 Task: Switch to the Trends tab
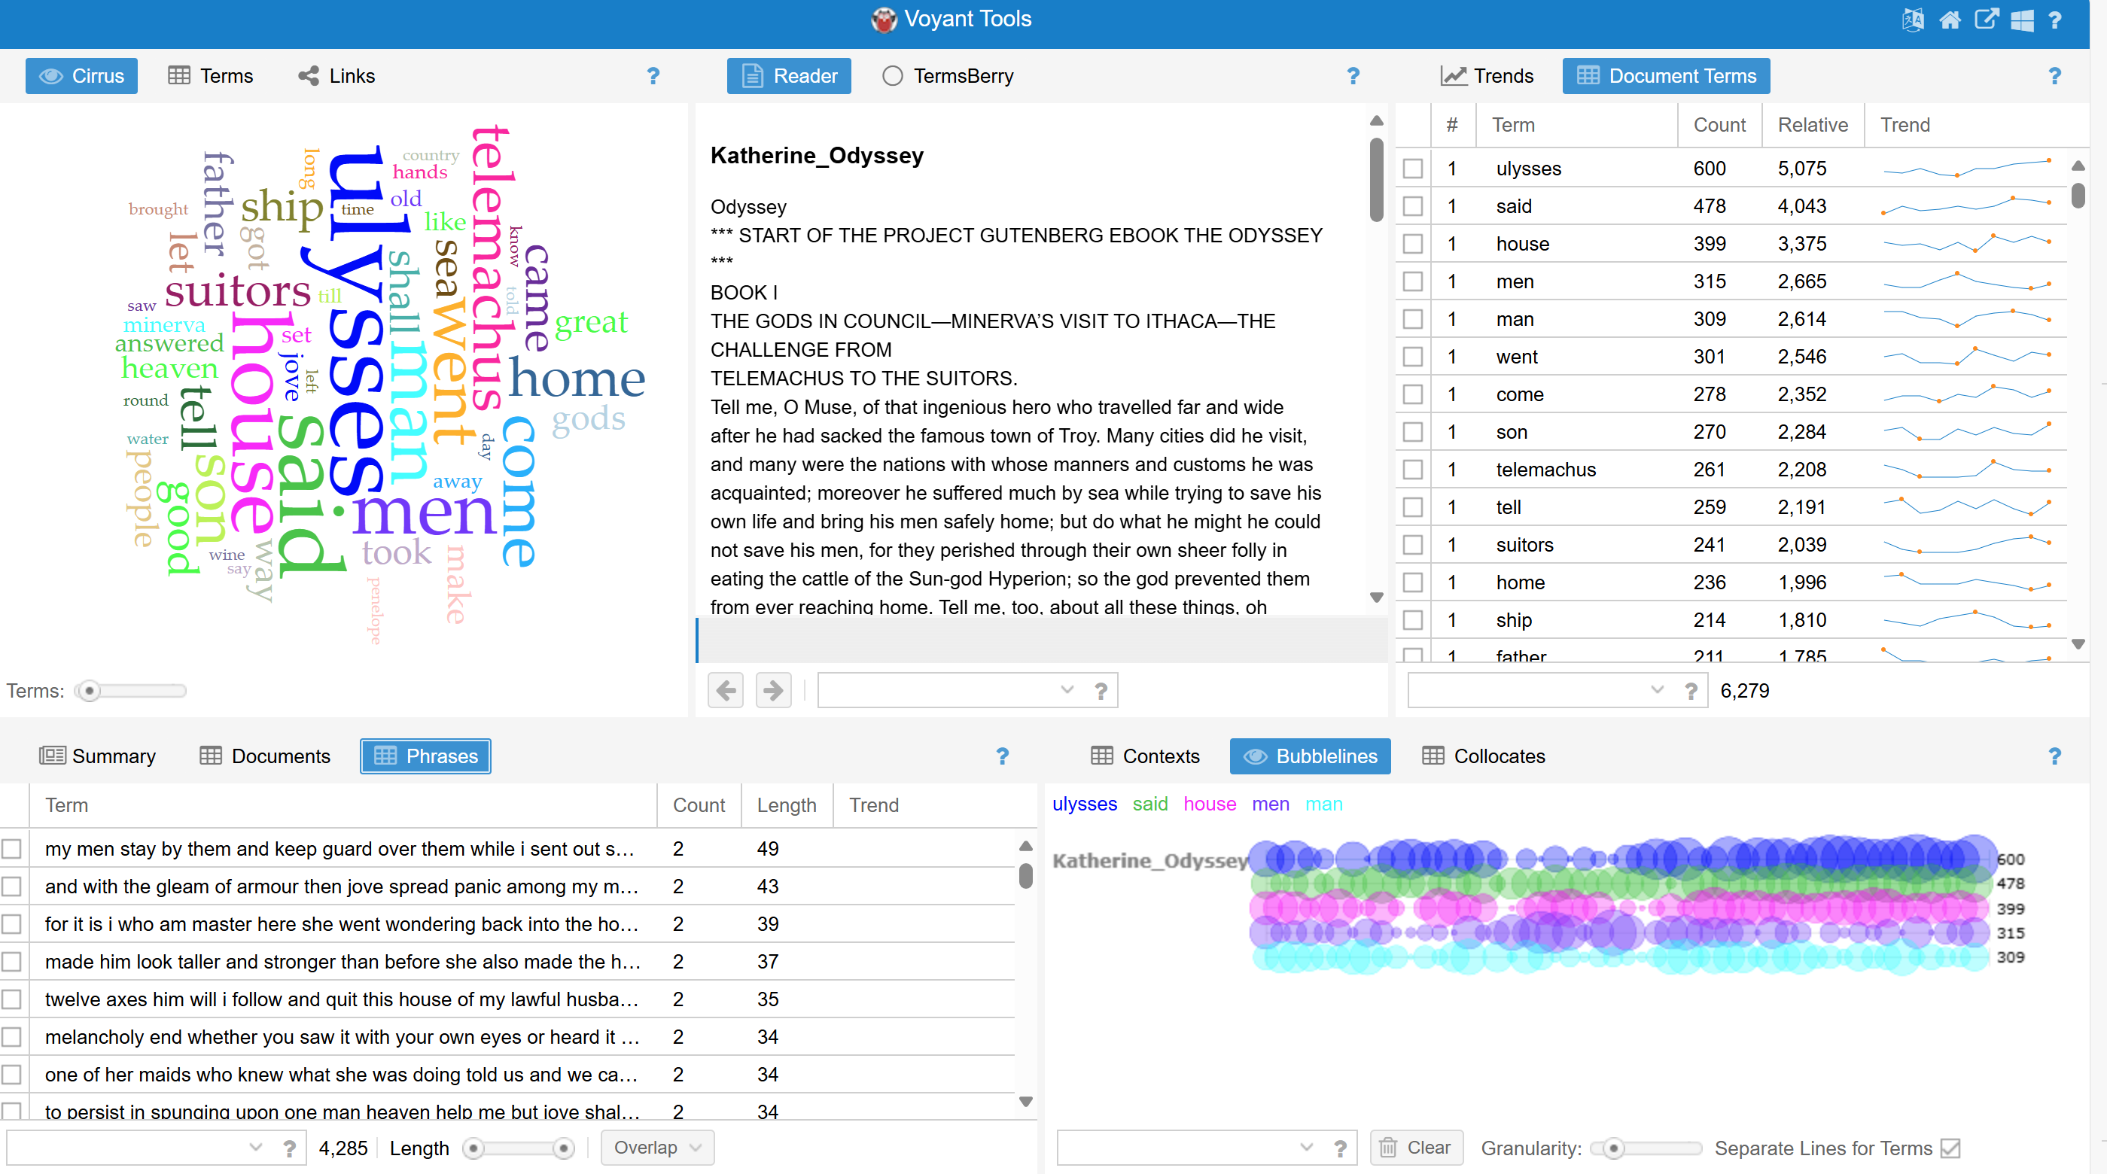(x=1487, y=76)
